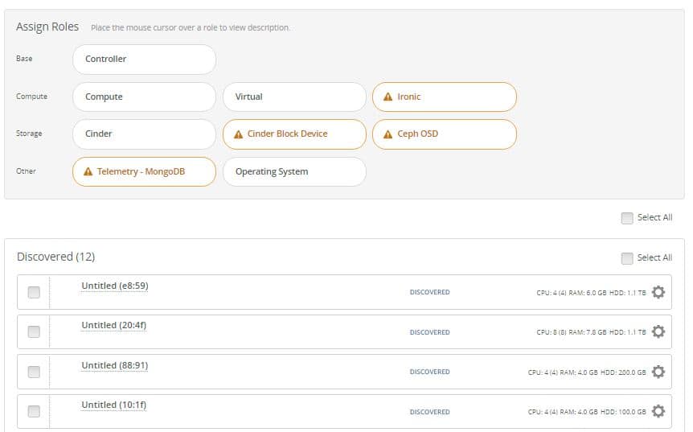Image resolution: width=693 pixels, height=432 pixels.
Task: Select the Operating System role
Action: click(294, 171)
